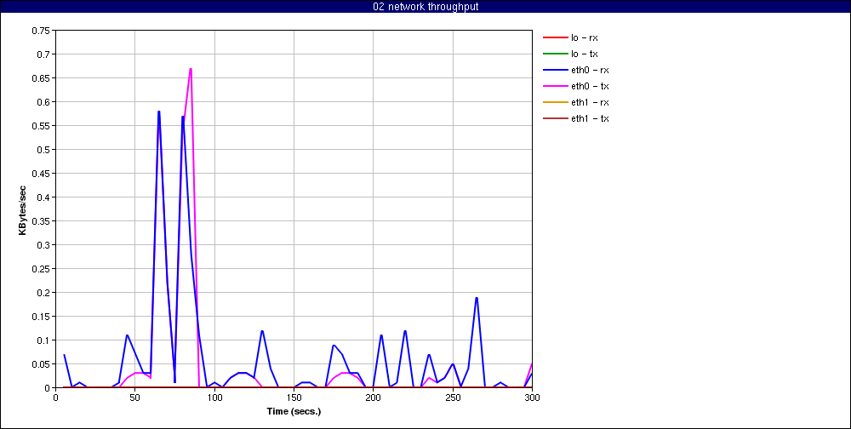Screen dimensions: 851x429
Task: Click the 0.15 y-axis tick label
Action: 42,316
